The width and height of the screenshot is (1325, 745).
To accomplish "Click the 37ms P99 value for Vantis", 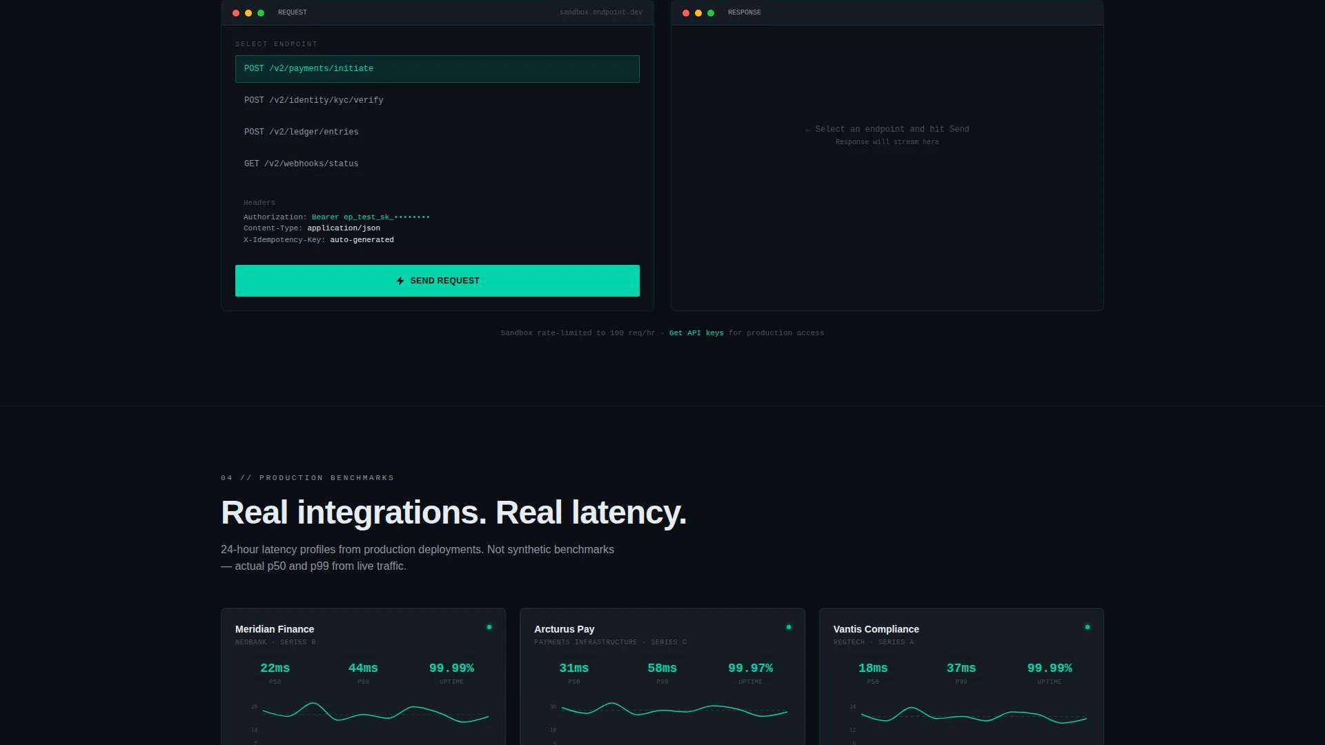I will pos(961,668).
